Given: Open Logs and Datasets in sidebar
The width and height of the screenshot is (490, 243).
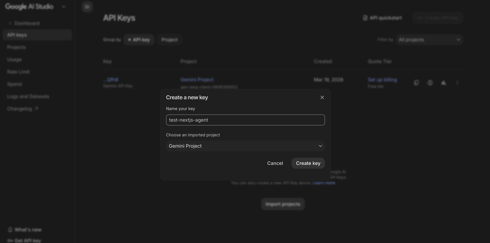Looking at the screenshot, I should tap(28, 96).
